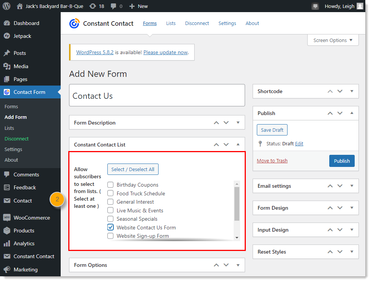Expand the Email settings panel toggle

pos(352,186)
